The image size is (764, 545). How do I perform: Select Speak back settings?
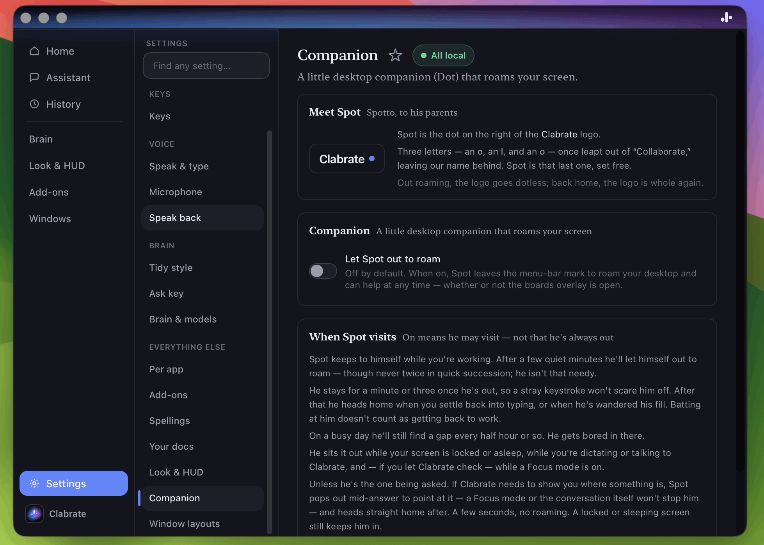(203, 218)
